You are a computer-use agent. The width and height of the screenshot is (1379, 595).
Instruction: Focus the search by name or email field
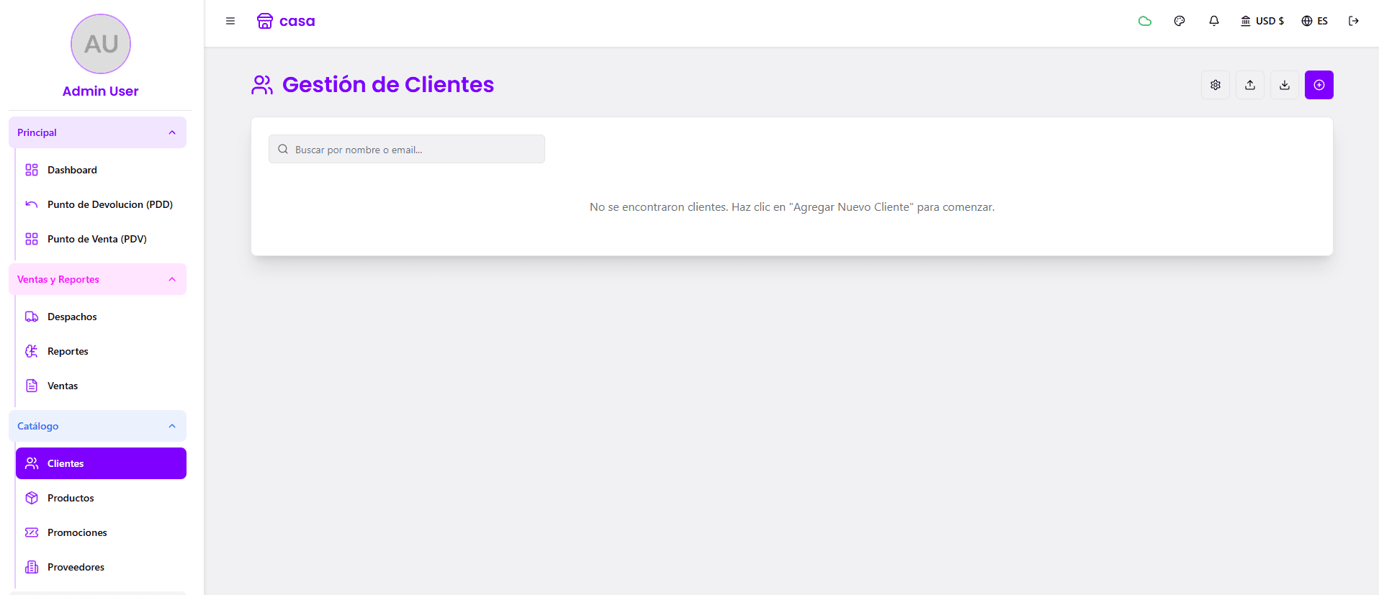pyautogui.click(x=407, y=149)
